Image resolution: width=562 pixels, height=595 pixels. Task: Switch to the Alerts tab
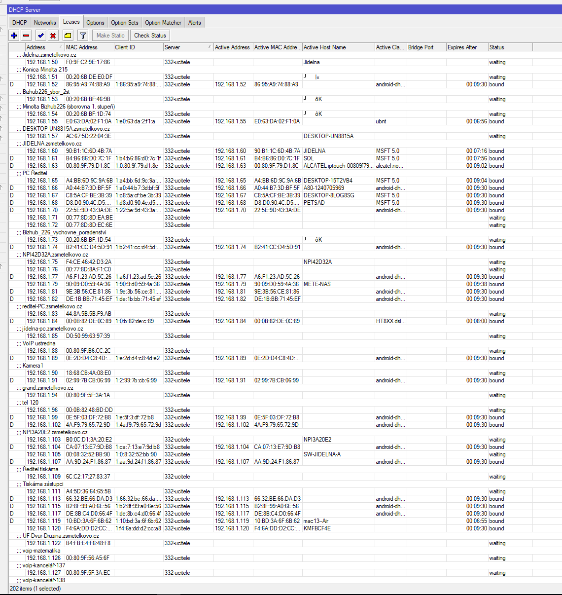click(x=195, y=23)
